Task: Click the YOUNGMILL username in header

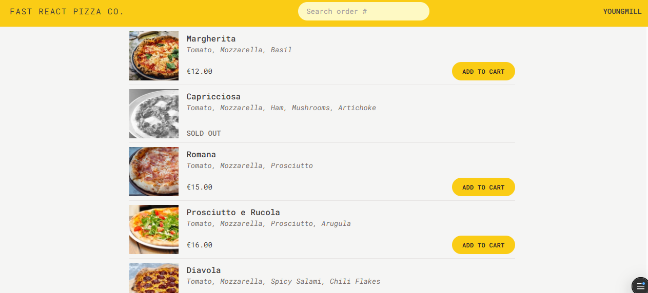Action: pyautogui.click(x=622, y=11)
